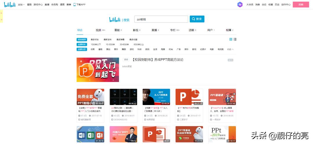Open the PPT基础课 video thumbnail
Viewport: 313px width, 144px height.
click(222, 97)
